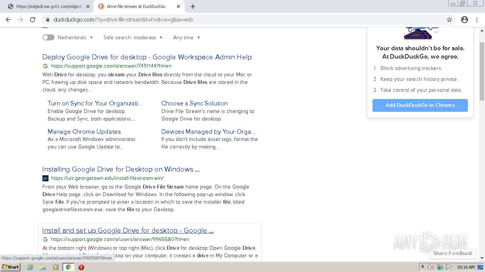485x272 pixels.
Task: Open Devices Managed by Your Organization sublink
Action: coord(208,131)
